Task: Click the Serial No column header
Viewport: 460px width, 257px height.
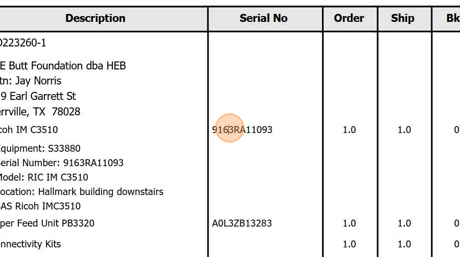Action: coord(264,18)
